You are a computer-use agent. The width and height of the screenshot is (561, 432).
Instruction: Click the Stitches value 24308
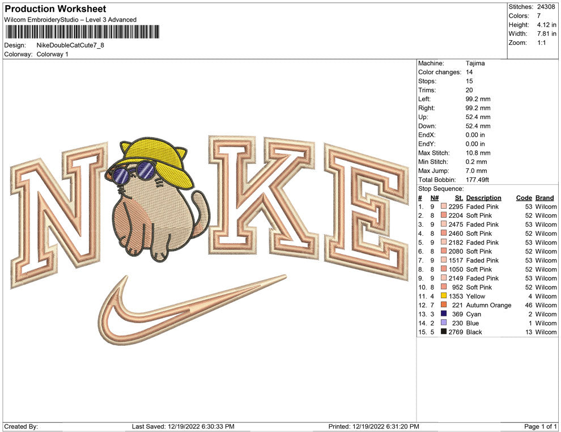[546, 7]
